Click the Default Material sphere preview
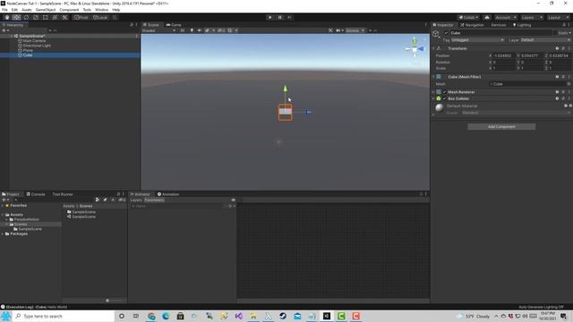Viewport: 573px width, 322px height. (440, 107)
